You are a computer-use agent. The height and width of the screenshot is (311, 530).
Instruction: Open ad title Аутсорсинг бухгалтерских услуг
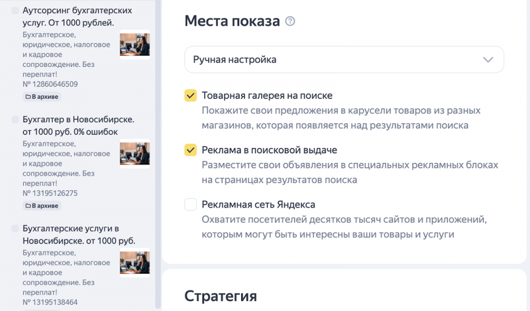click(78, 17)
